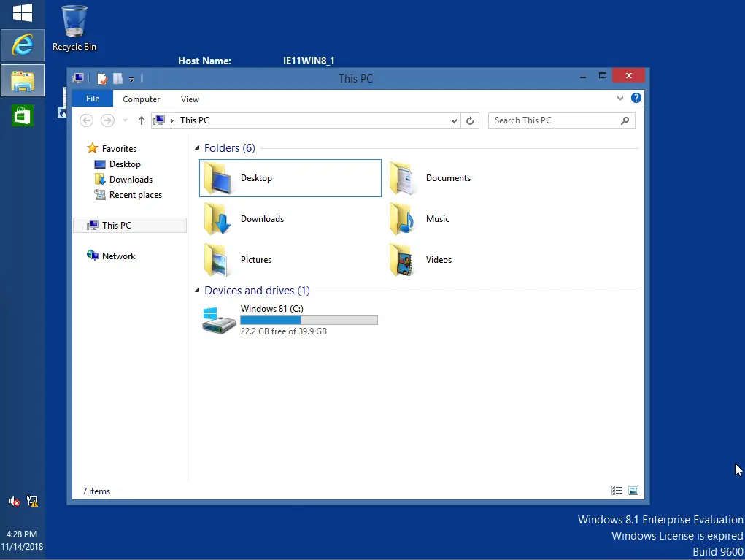Click the Properties icon in quick access toolbar
The height and width of the screenshot is (560, 745).
(x=101, y=78)
